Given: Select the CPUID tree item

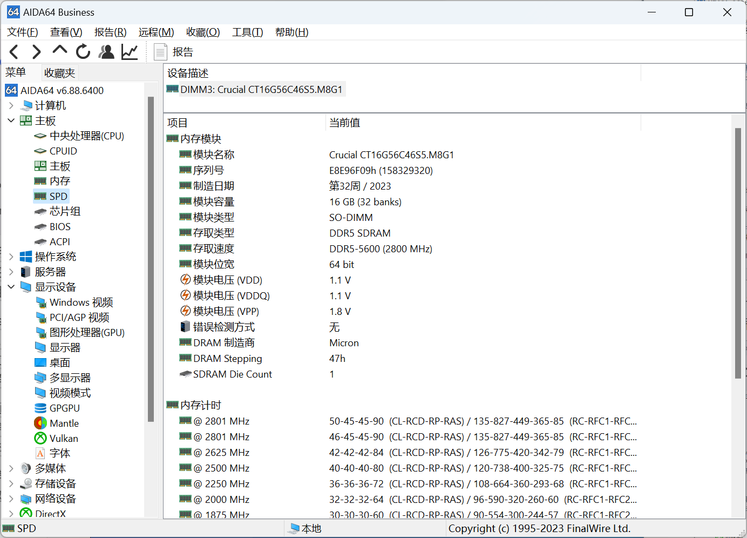Looking at the screenshot, I should tap(56, 151).
